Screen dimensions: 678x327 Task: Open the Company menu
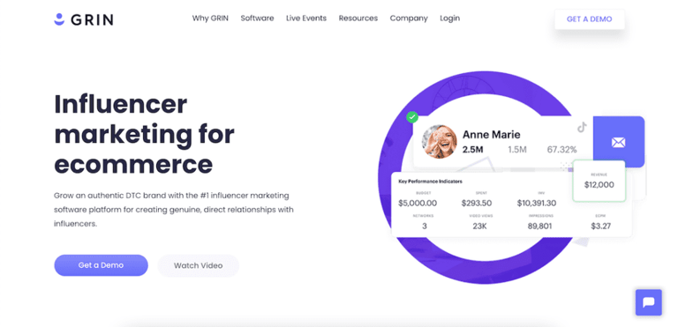click(x=409, y=19)
